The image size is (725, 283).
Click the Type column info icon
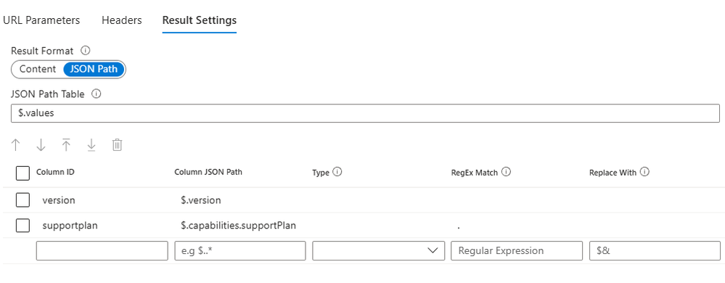[x=337, y=172]
